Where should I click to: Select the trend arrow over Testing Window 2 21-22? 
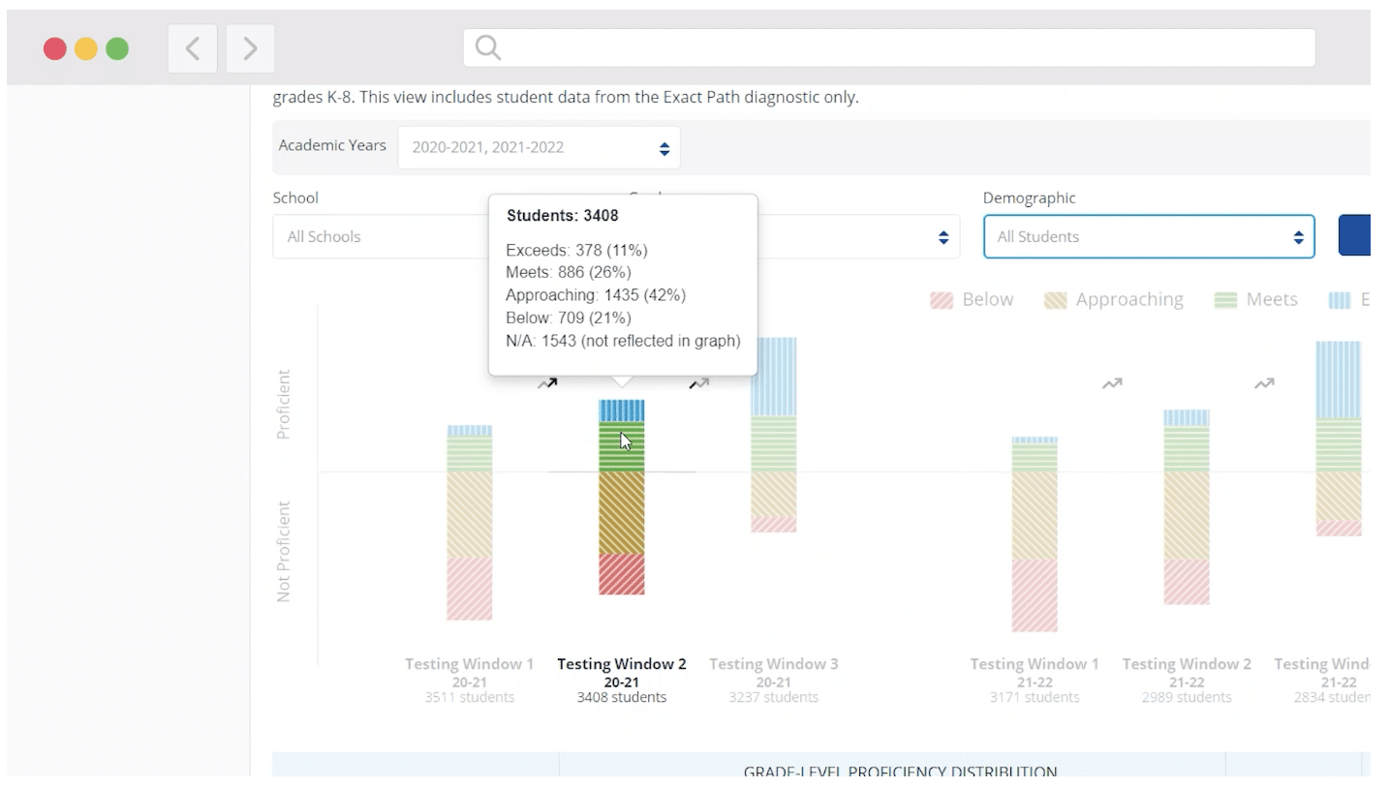coord(1264,382)
